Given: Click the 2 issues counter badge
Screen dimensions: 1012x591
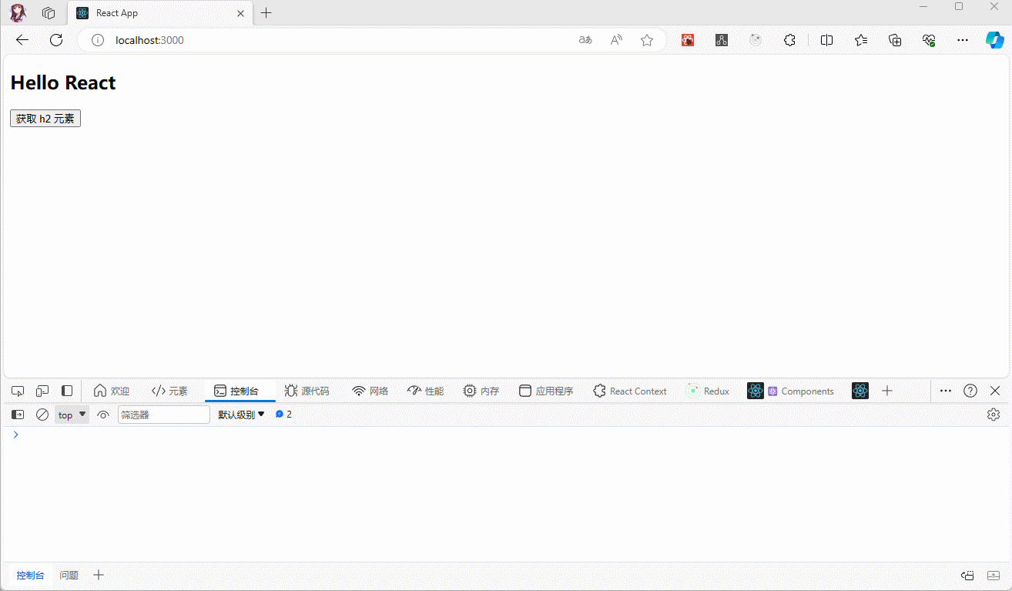Looking at the screenshot, I should coord(283,415).
